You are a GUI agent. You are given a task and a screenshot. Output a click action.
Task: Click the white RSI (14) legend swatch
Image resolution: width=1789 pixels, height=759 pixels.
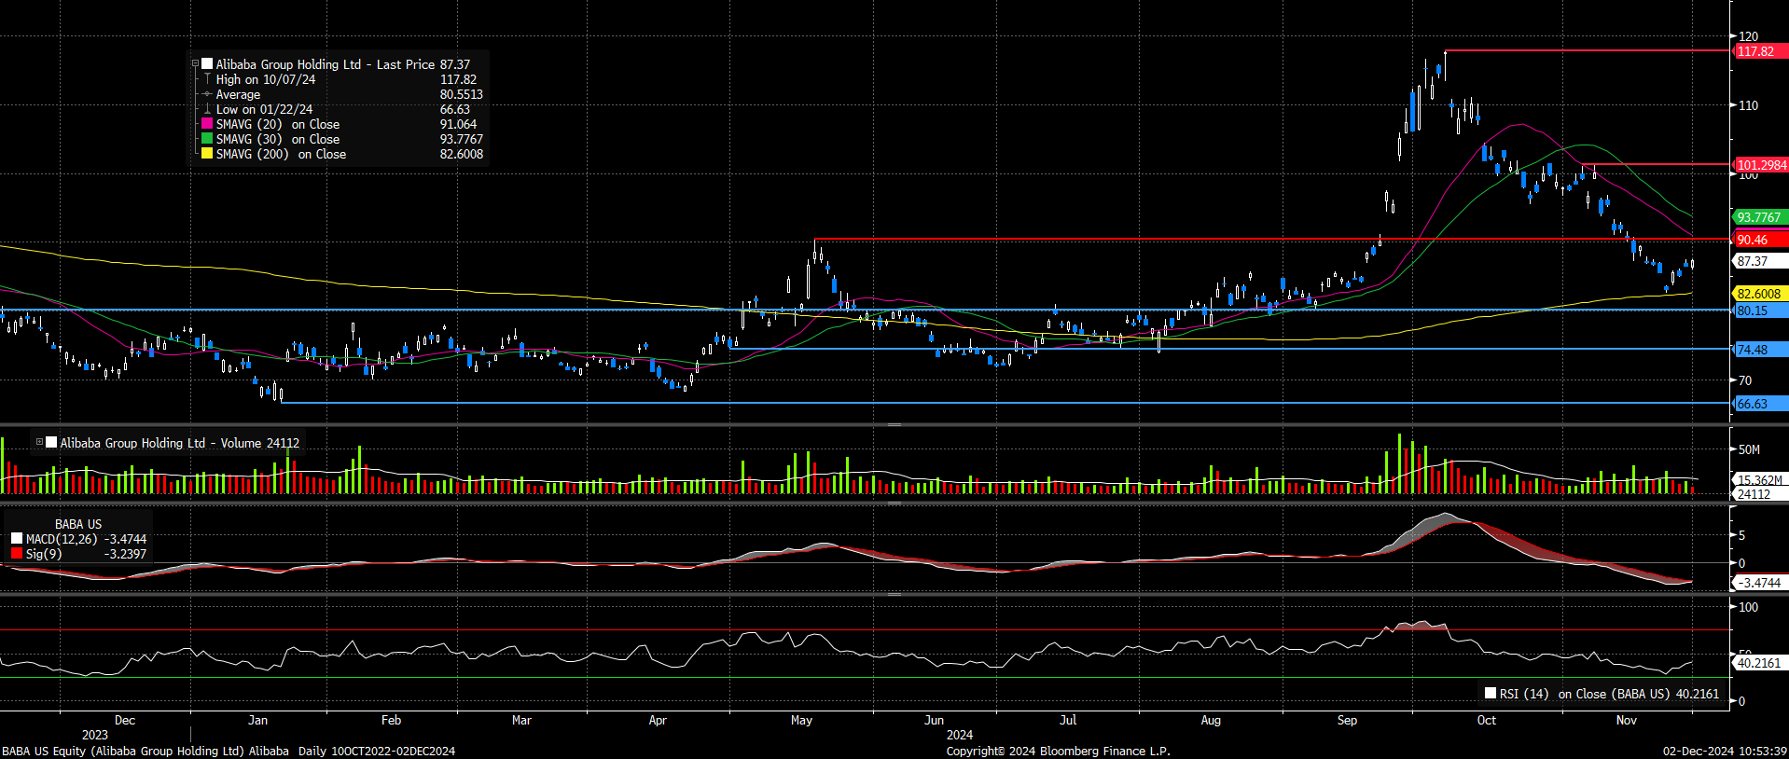[x=1491, y=694]
